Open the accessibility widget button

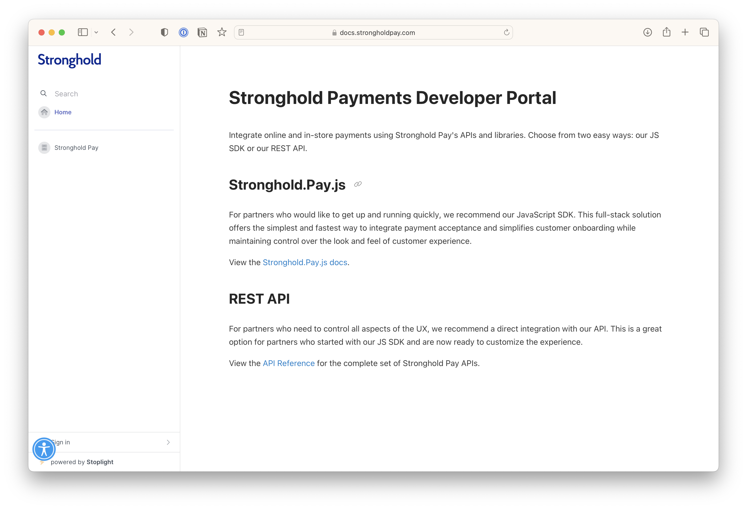44,449
